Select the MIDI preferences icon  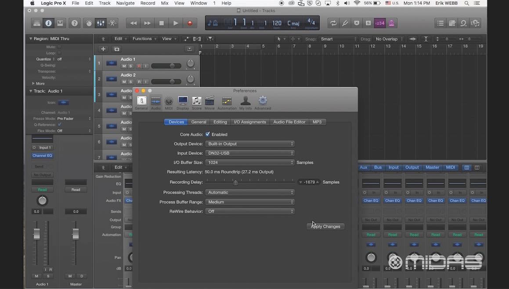(x=169, y=103)
